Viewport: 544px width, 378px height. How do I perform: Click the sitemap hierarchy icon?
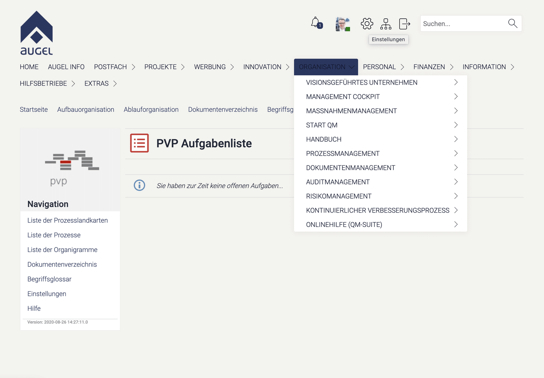tap(386, 24)
